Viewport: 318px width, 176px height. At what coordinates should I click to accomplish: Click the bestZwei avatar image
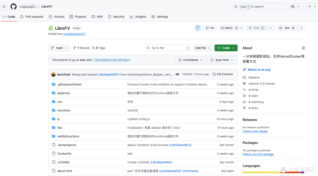tap(53, 74)
